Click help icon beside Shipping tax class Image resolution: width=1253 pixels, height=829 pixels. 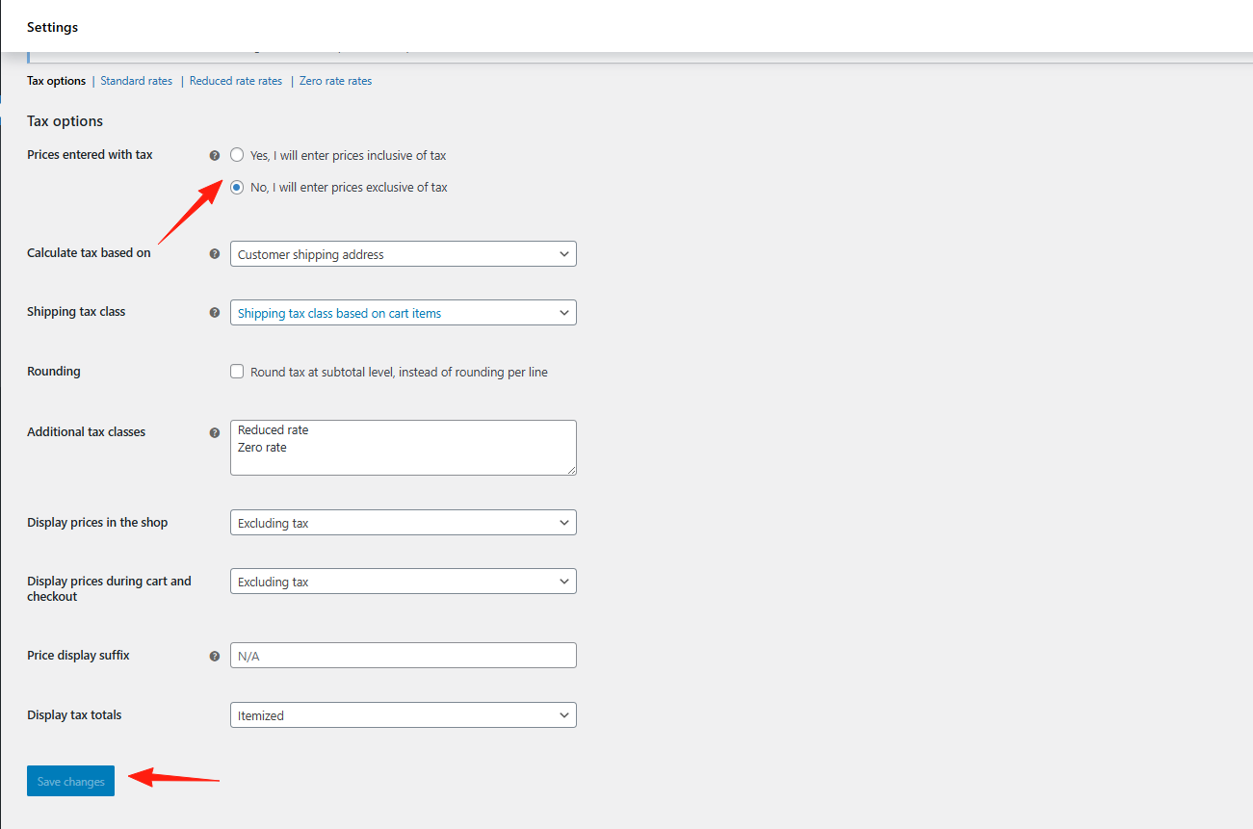pos(215,313)
